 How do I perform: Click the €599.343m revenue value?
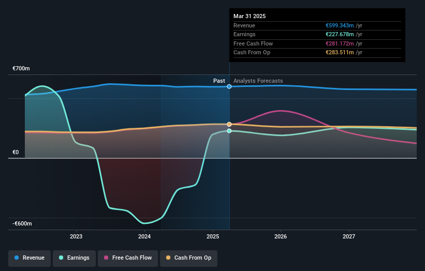tap(340, 25)
